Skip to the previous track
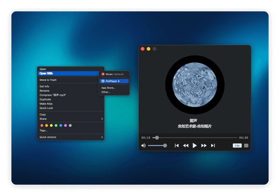Screen dimensions: 280x196 coord(177,145)
